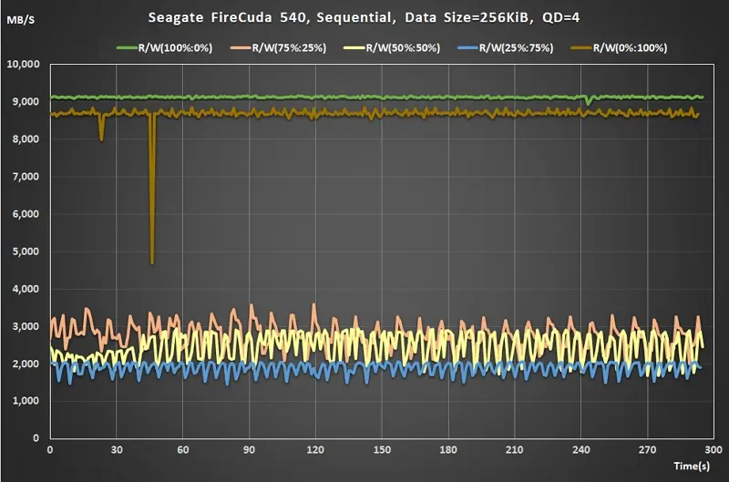The image size is (729, 482).
Task: Select the R/W(50%:50%) legend entry
Action: coord(392,48)
